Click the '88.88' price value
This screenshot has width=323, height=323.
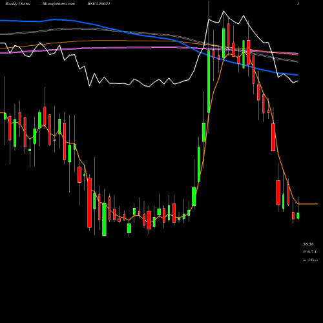pos(308,244)
